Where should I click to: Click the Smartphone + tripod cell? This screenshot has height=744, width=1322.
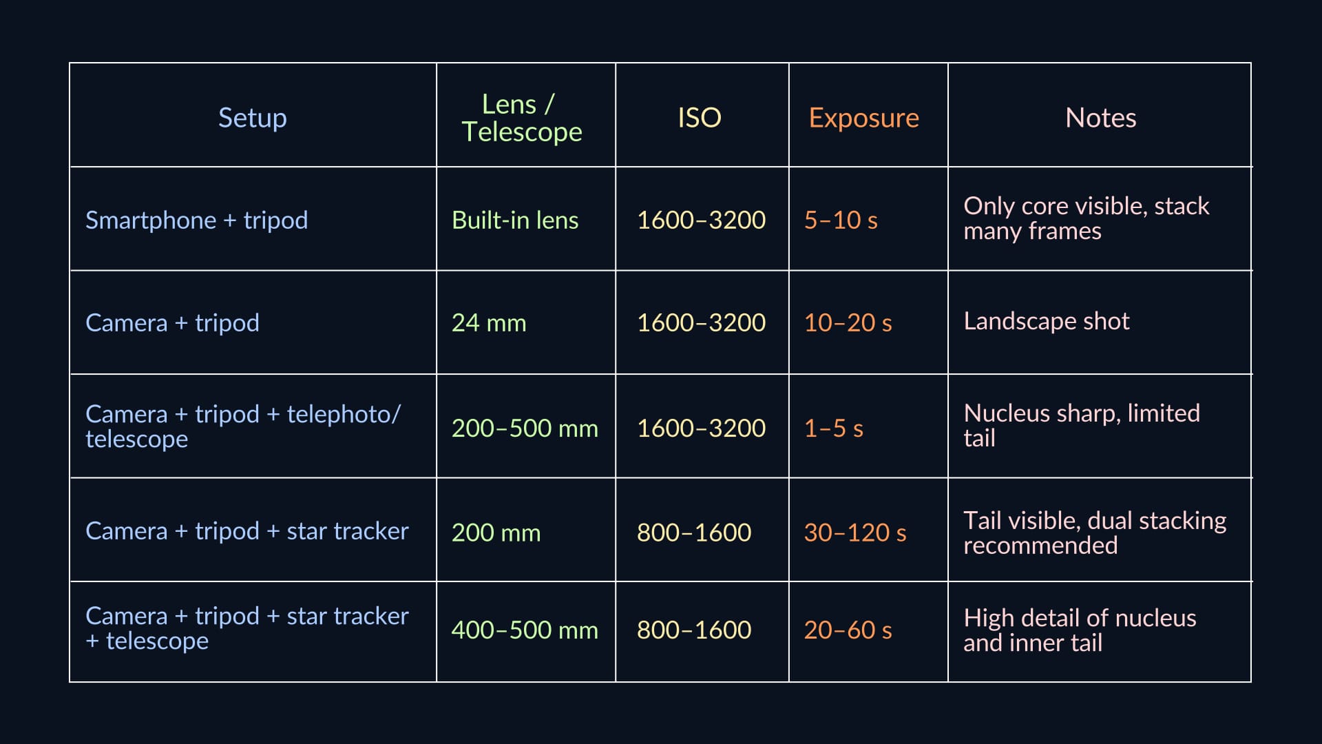click(x=196, y=220)
